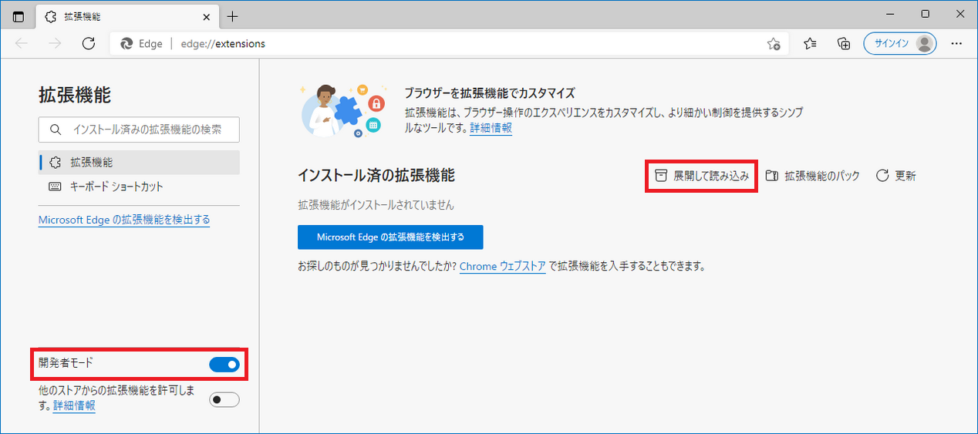
Task: Add this page to favorites star icon
Action: tap(774, 44)
